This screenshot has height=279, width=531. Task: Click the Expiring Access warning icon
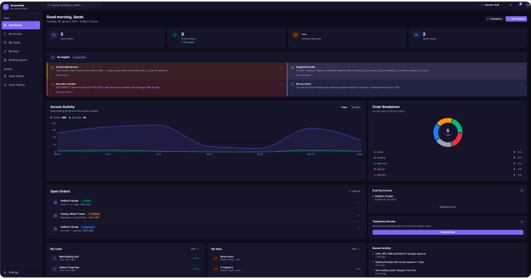522,190
